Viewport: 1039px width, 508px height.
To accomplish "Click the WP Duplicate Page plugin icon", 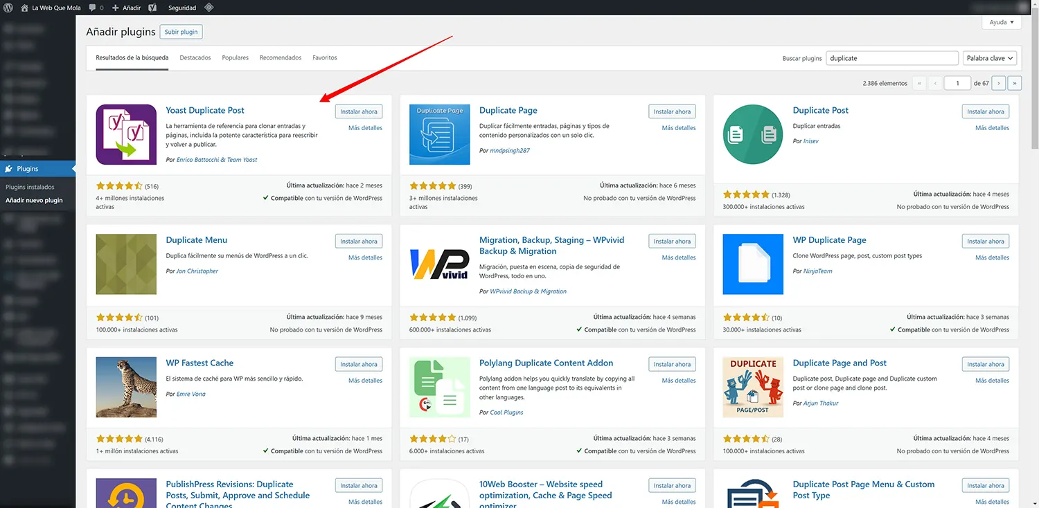I will click(753, 264).
